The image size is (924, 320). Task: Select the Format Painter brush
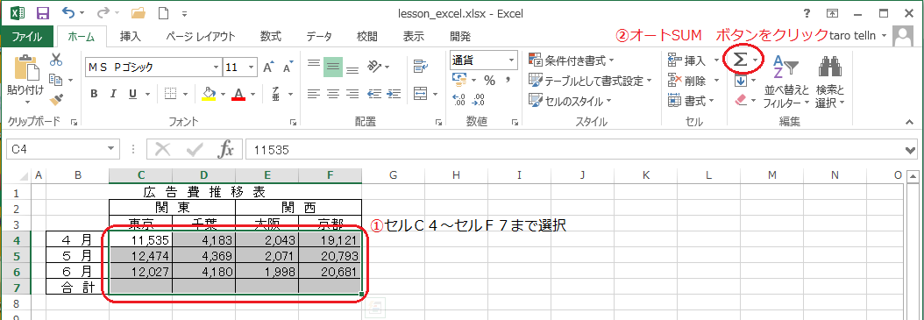(x=56, y=99)
